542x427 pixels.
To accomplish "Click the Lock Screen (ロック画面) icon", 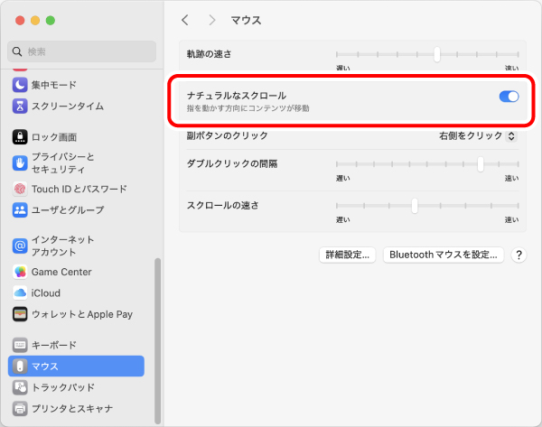I will click(x=20, y=137).
